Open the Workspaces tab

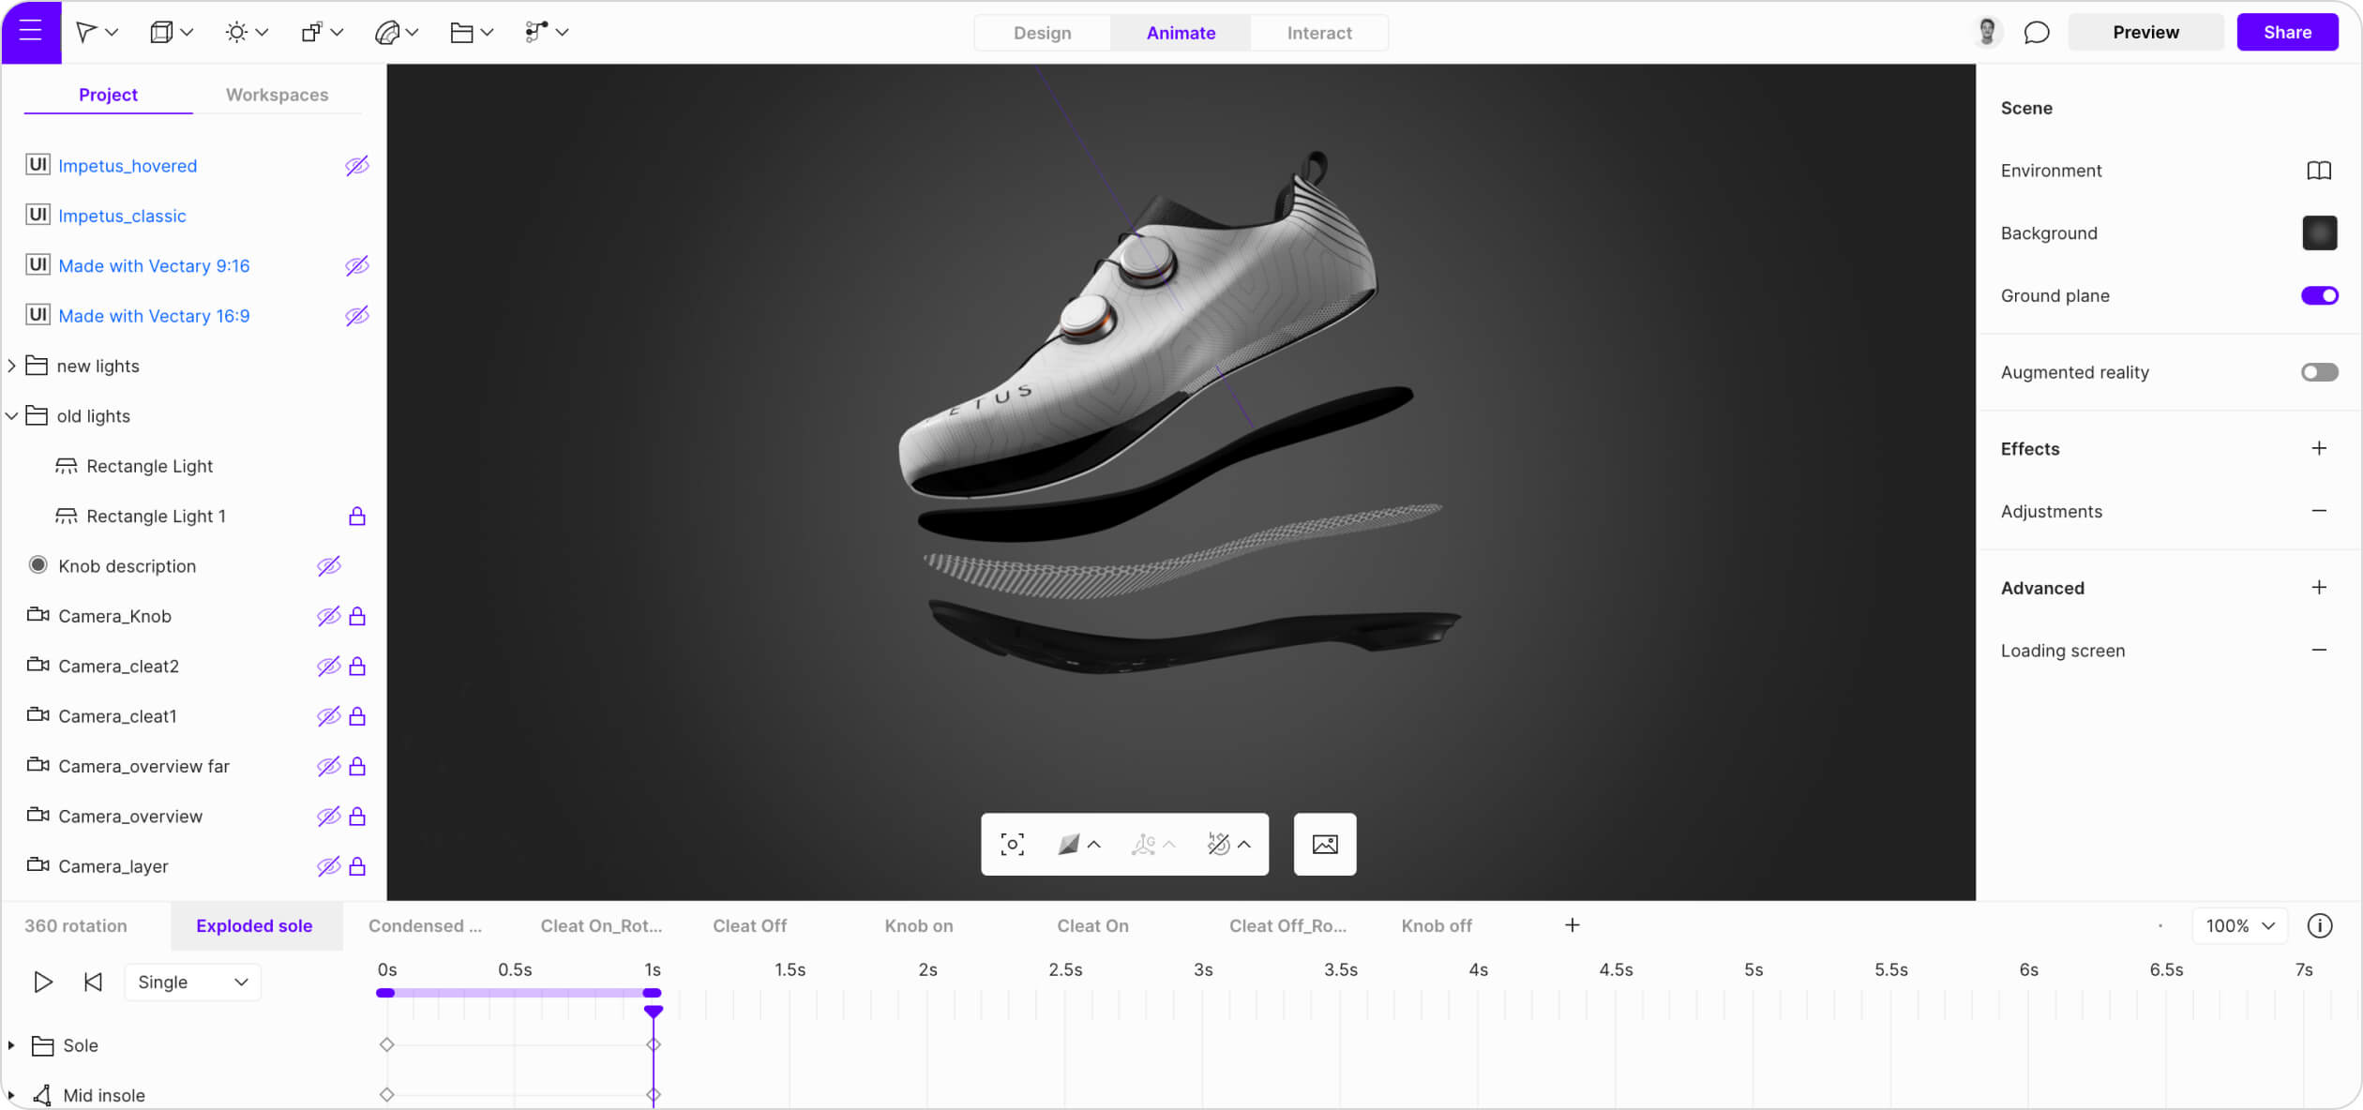pos(277,94)
